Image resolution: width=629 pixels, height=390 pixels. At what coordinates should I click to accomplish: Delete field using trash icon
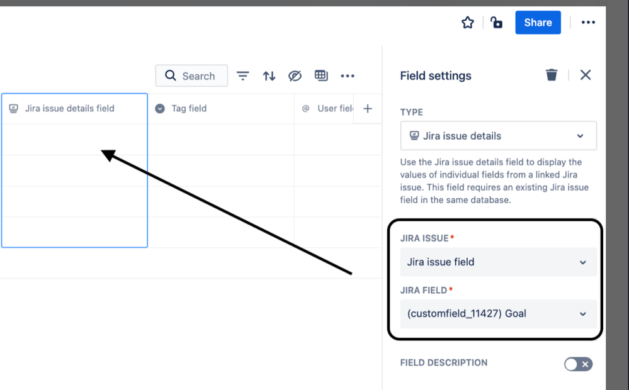[552, 75]
